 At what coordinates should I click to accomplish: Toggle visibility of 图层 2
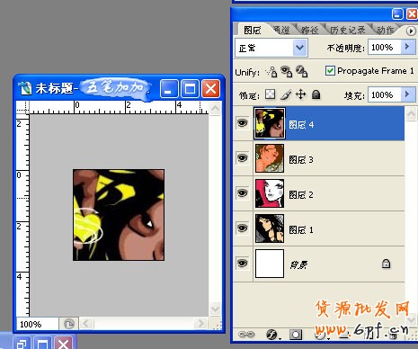(243, 192)
